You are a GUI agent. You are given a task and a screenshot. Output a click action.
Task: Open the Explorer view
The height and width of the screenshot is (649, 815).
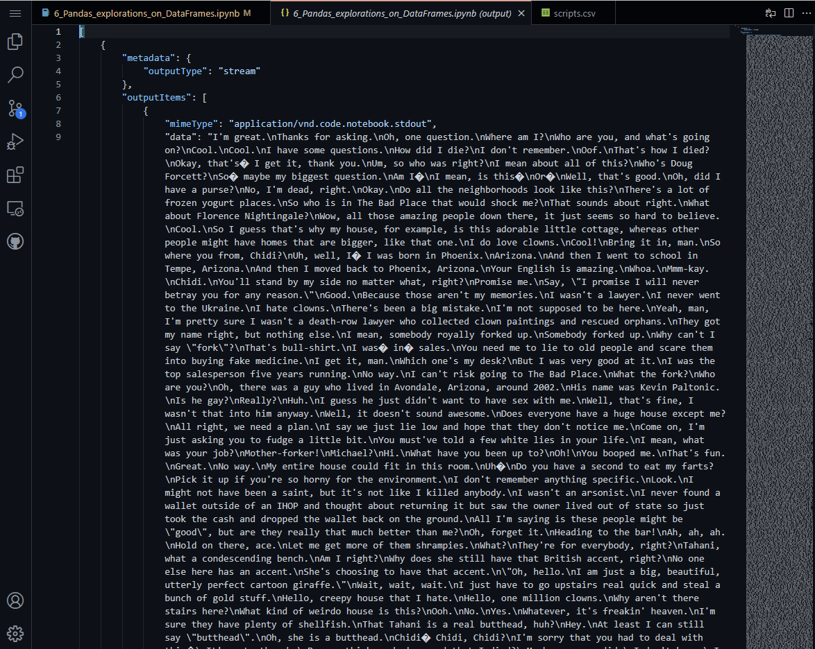(x=15, y=42)
